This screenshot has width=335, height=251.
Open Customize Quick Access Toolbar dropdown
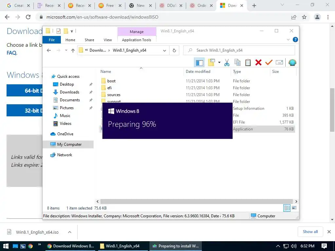[72, 31]
